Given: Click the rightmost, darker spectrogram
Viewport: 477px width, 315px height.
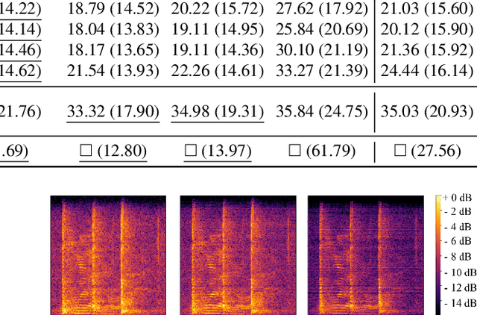Looking at the screenshot, I should click(366, 255).
